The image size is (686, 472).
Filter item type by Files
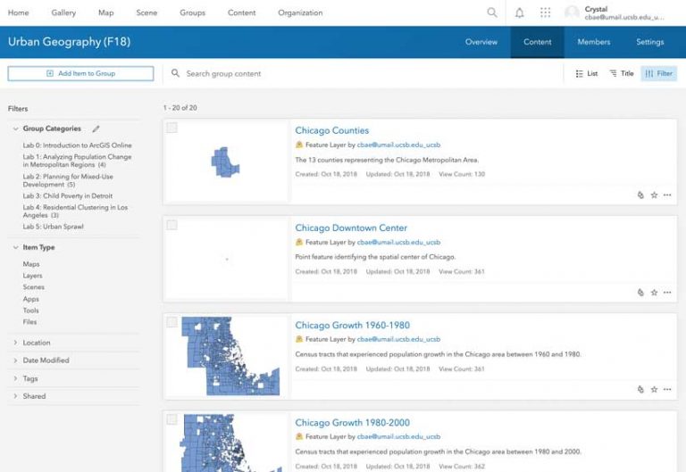(29, 322)
